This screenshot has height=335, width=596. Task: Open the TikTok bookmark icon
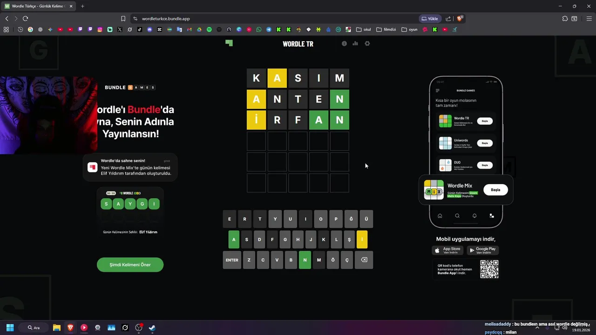140,29
